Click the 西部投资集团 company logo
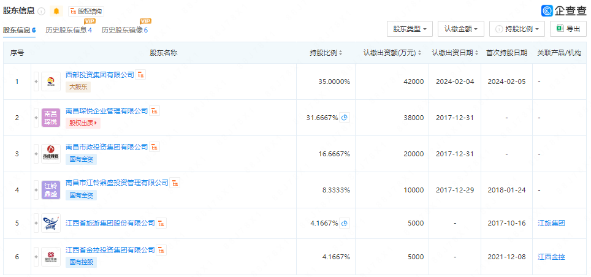The image size is (591, 277). click(51, 82)
